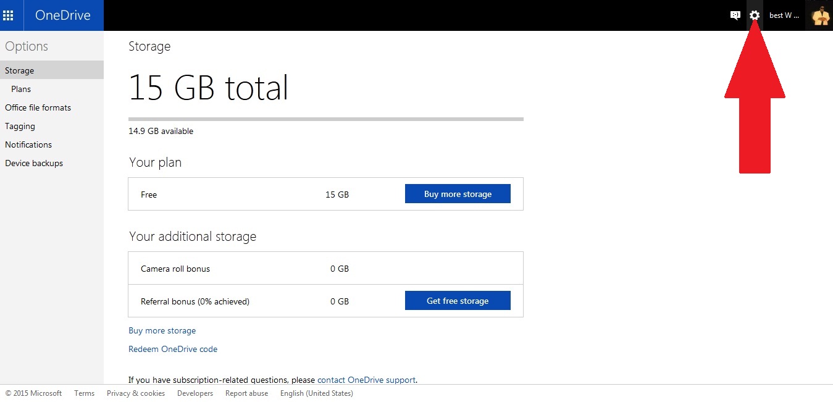This screenshot has width=833, height=402.
Task: Click the blue Buy more storage button
Action: coord(458,194)
